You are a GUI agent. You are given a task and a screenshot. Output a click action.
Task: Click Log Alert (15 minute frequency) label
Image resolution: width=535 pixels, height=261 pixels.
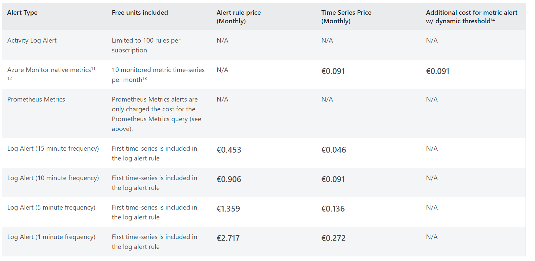53,149
